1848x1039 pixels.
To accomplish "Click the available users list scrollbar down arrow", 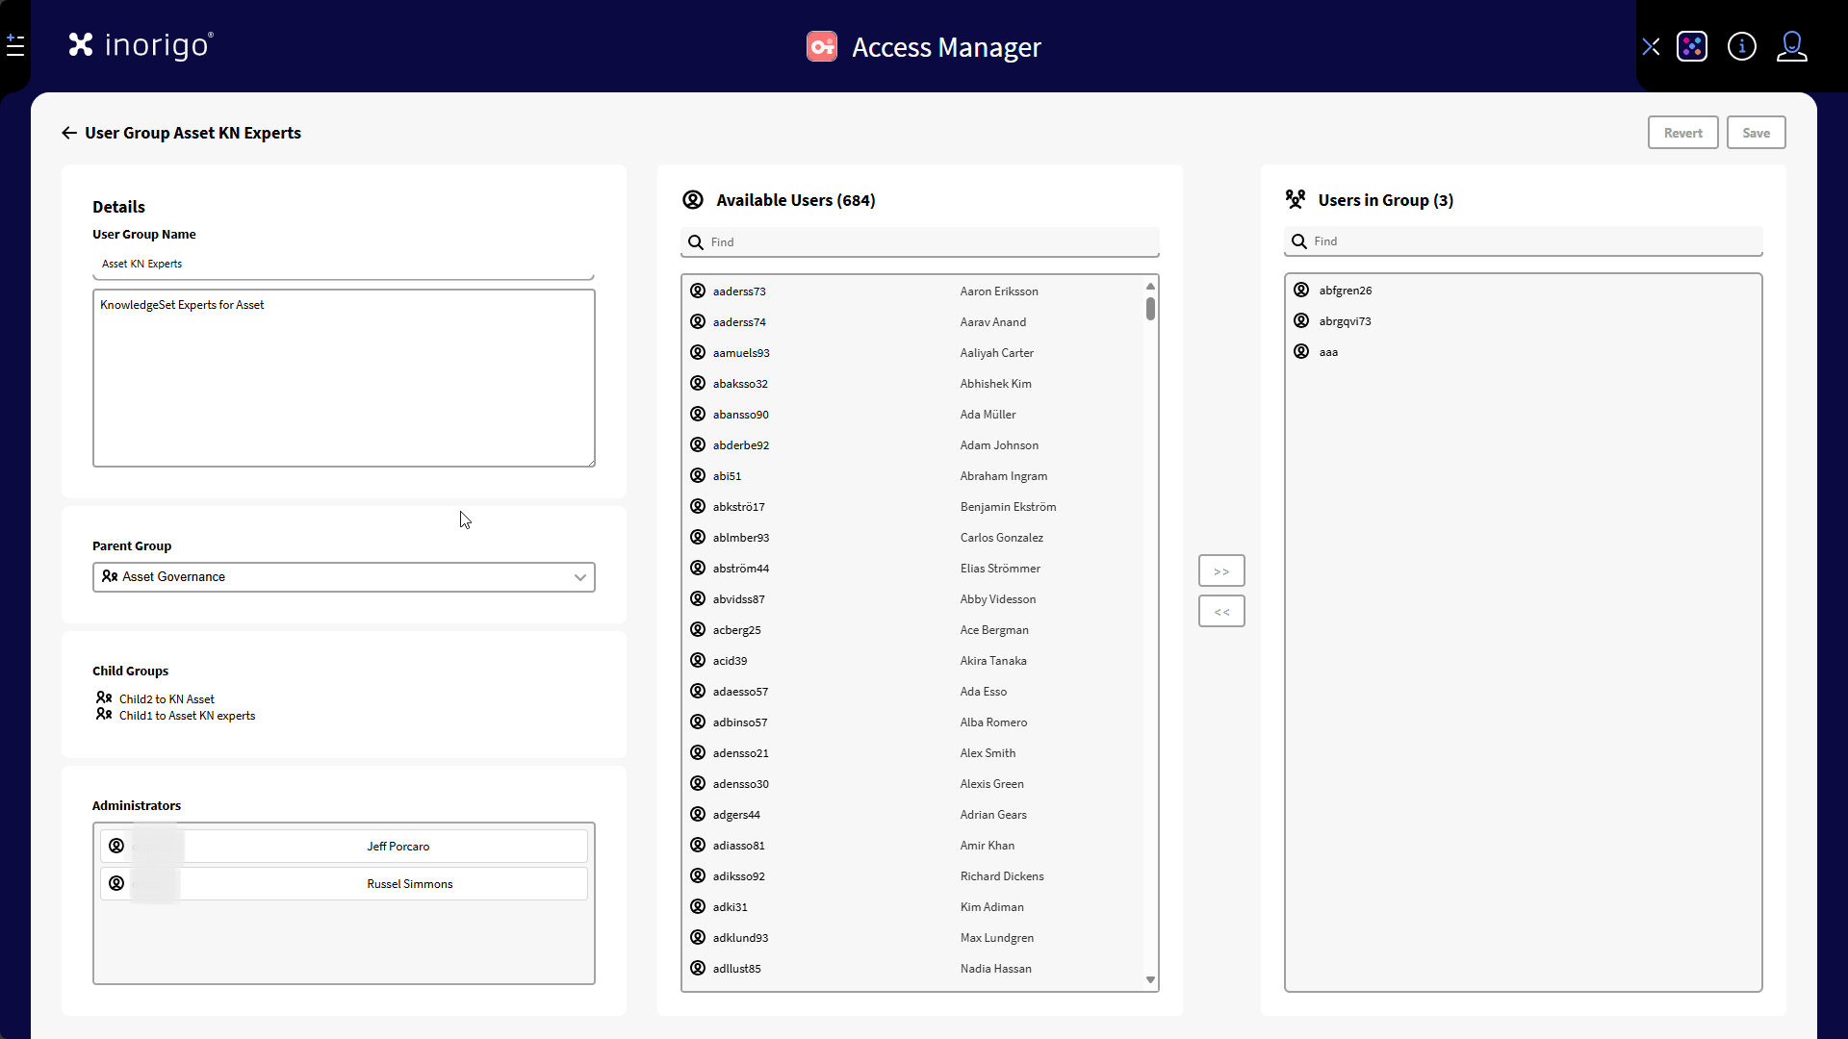I will 1150,979.
